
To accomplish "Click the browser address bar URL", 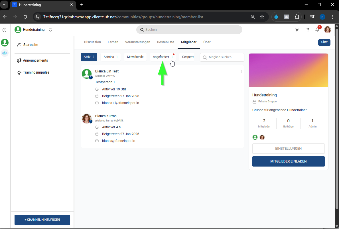I will (123, 17).
